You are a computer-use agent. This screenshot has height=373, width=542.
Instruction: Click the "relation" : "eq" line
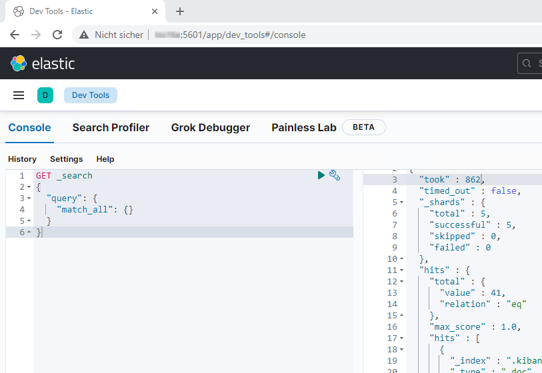click(x=483, y=304)
